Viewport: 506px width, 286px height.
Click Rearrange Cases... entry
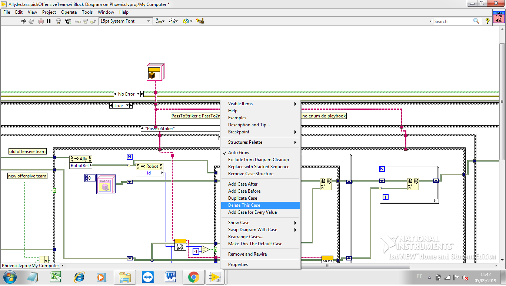point(260,237)
